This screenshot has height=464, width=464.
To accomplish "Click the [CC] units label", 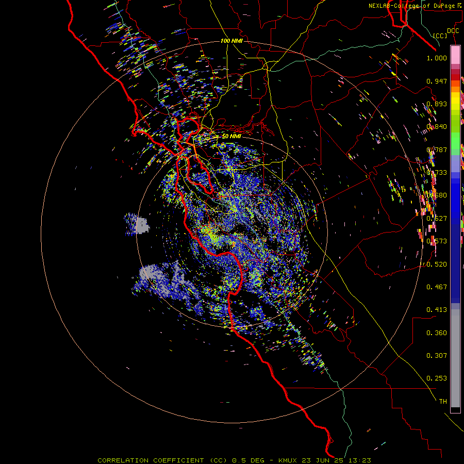I will [440, 36].
